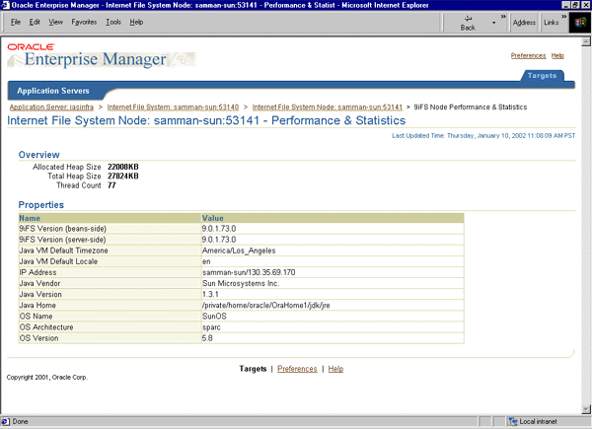592x429 pixels.
Task: Open the top Preferences link
Action: pos(528,56)
